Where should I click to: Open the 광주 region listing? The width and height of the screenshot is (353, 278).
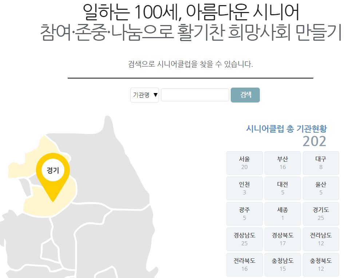coord(244,214)
